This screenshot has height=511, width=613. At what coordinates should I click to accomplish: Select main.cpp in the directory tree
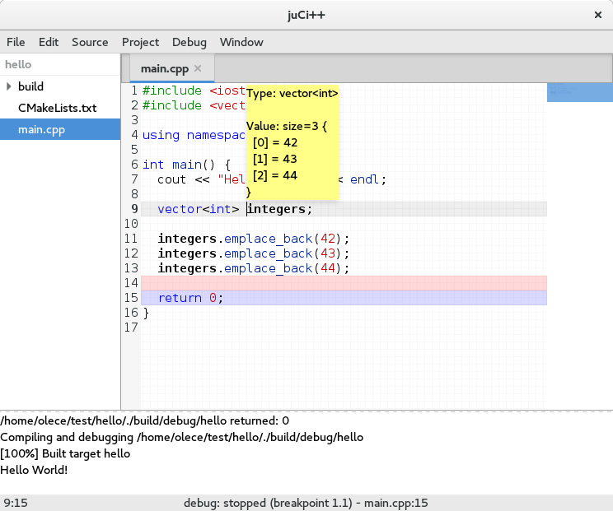pyautogui.click(x=41, y=129)
